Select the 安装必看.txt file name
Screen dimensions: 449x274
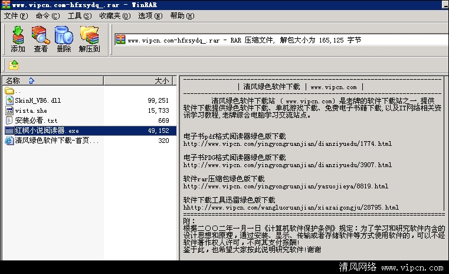36,120
